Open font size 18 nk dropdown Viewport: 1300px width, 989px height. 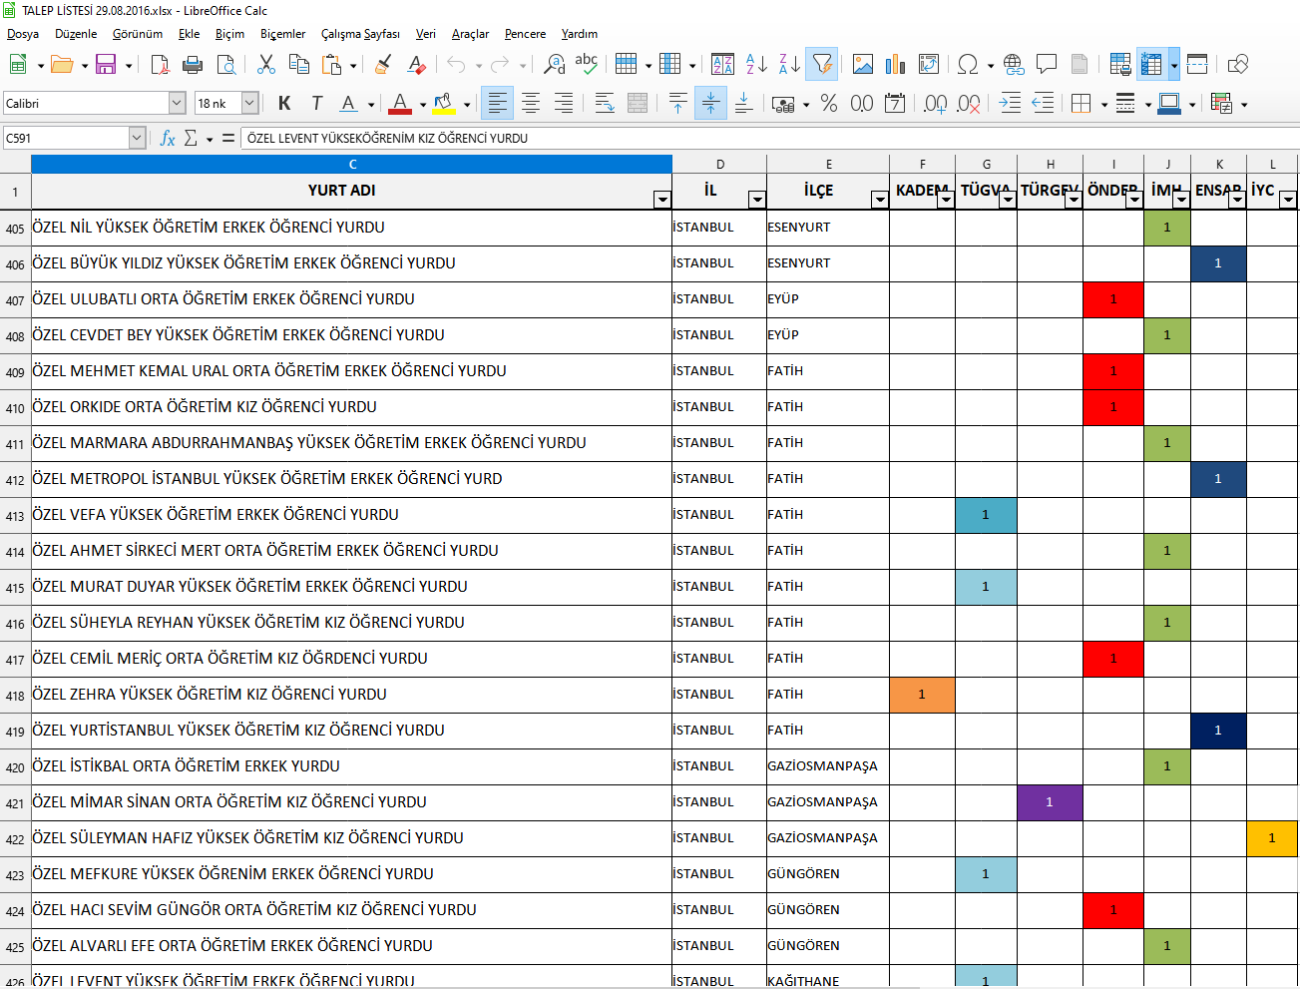tap(250, 103)
